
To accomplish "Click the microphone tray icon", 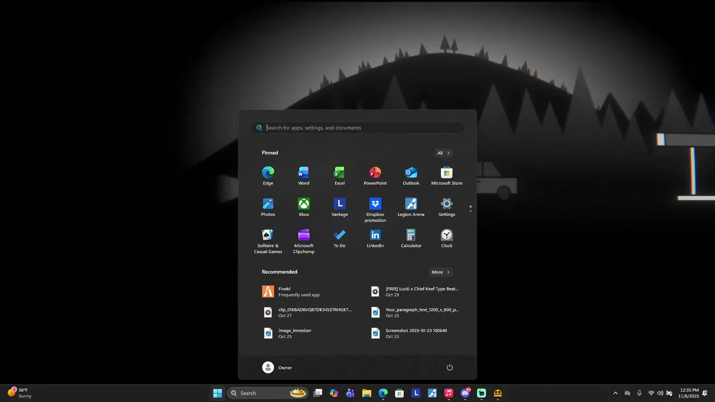I will coord(639,393).
